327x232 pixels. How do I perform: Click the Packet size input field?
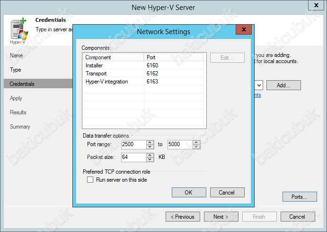click(134, 158)
